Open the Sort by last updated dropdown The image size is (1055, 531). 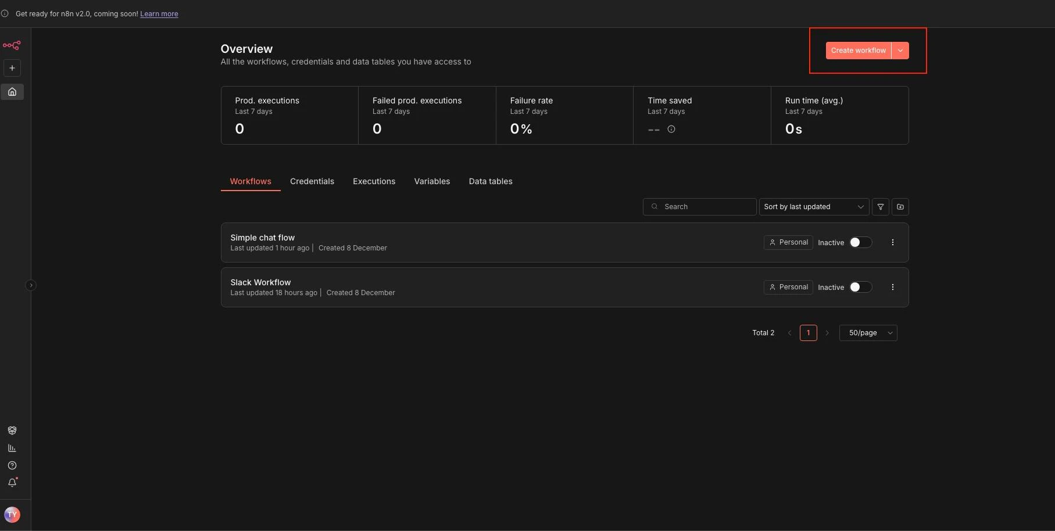[x=813, y=207]
